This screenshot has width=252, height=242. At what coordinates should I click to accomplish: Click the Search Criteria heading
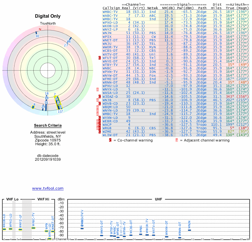(48, 125)
